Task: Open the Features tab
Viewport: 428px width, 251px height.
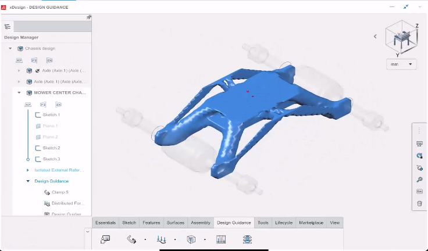Action: (151, 223)
